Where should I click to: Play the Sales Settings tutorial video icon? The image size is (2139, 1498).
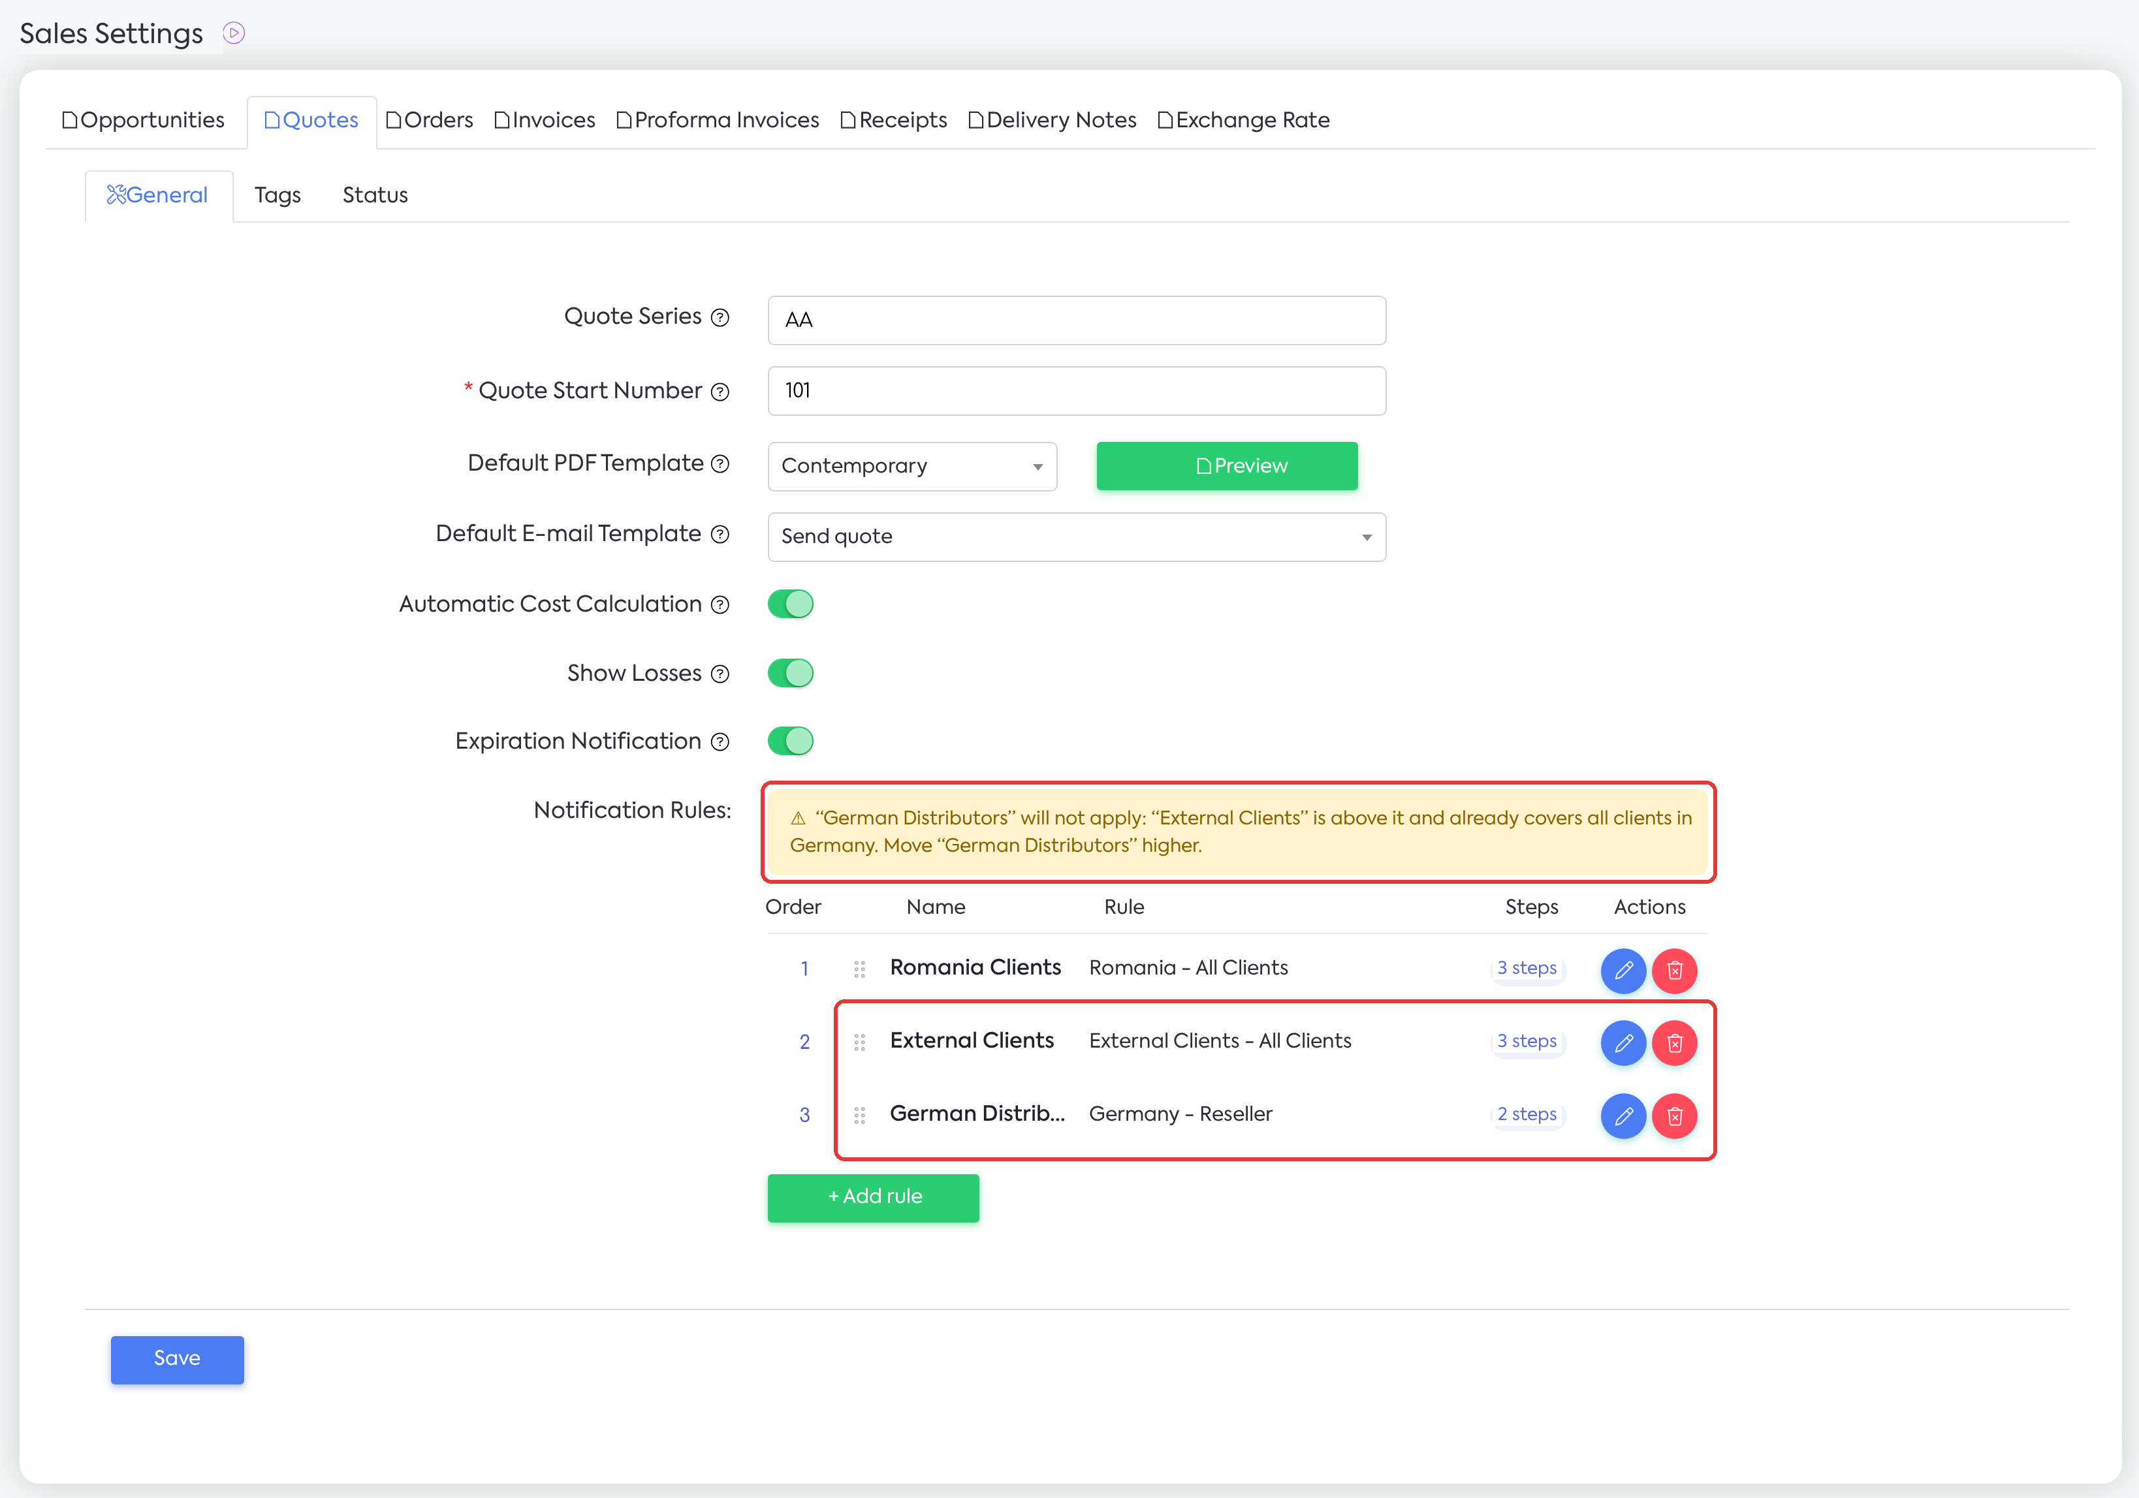(x=234, y=33)
